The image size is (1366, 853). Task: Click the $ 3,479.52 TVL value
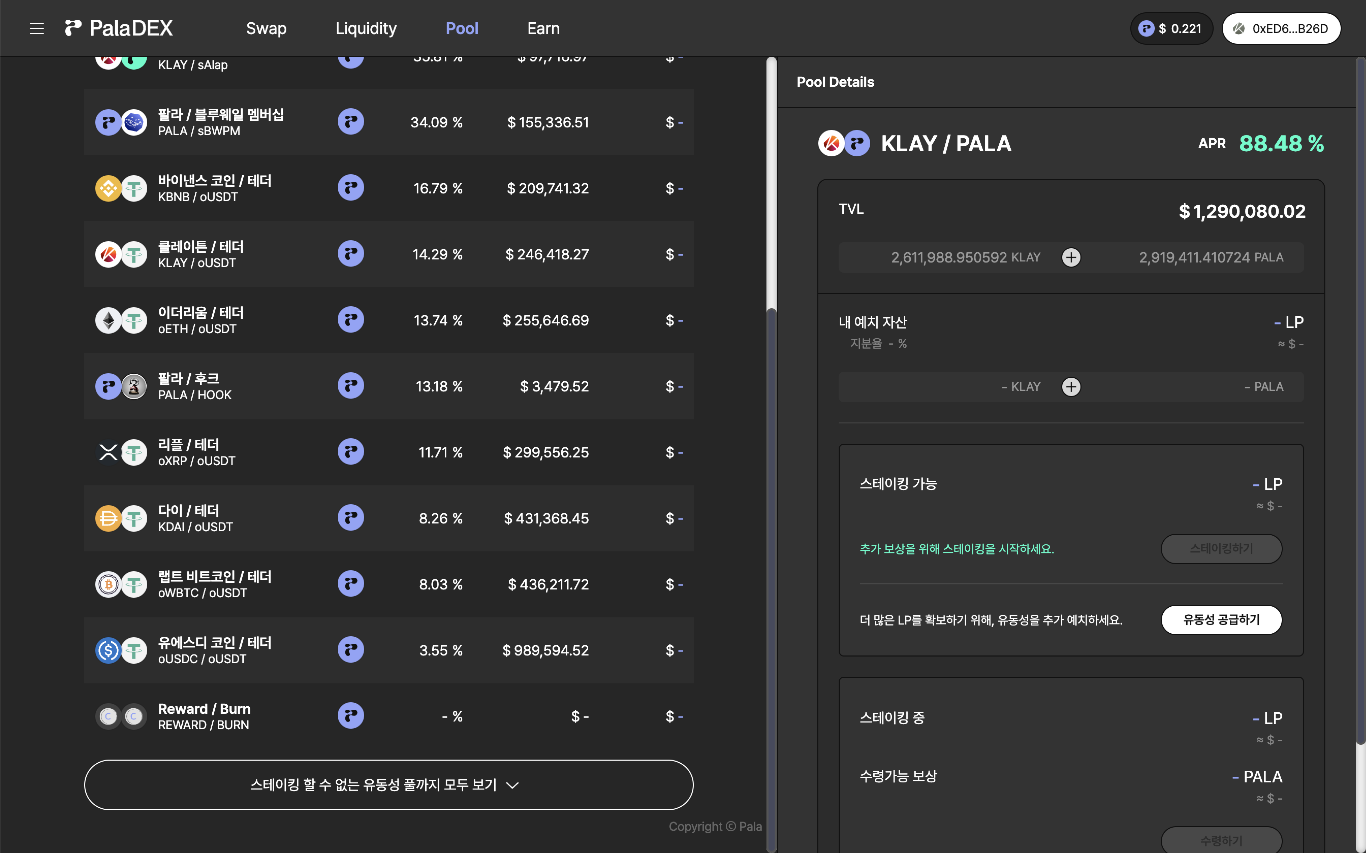(x=554, y=386)
